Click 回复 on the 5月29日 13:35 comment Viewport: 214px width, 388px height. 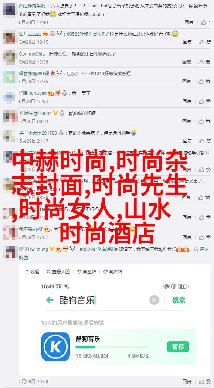click(x=187, y=82)
